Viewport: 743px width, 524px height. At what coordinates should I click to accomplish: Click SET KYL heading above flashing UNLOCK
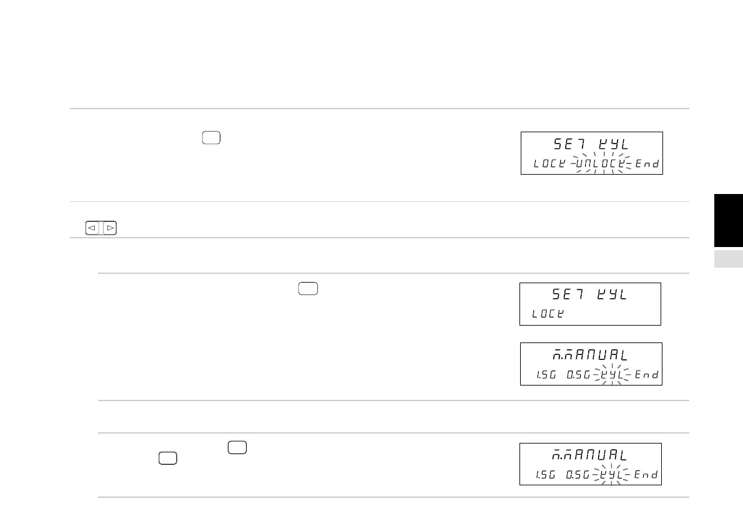pyautogui.click(x=591, y=145)
